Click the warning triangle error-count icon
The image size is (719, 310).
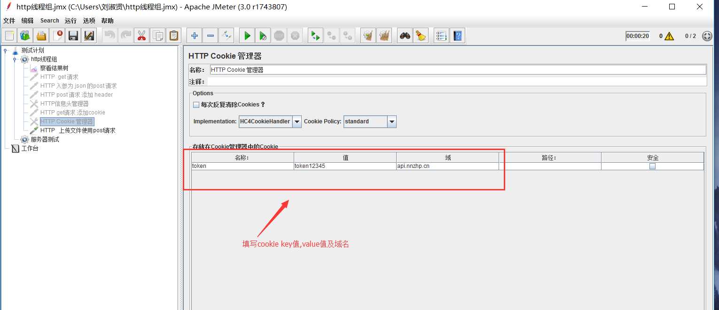(x=669, y=36)
